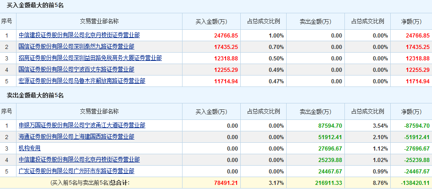Select the -27696.67 net value

tap(416, 149)
